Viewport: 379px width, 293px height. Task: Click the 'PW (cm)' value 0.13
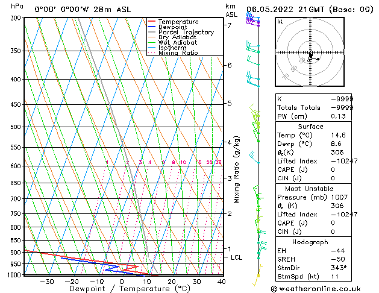click(x=338, y=116)
